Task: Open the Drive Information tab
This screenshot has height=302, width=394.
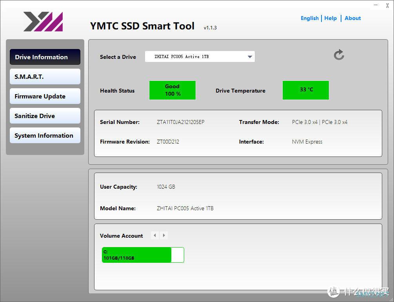Action: [45, 57]
